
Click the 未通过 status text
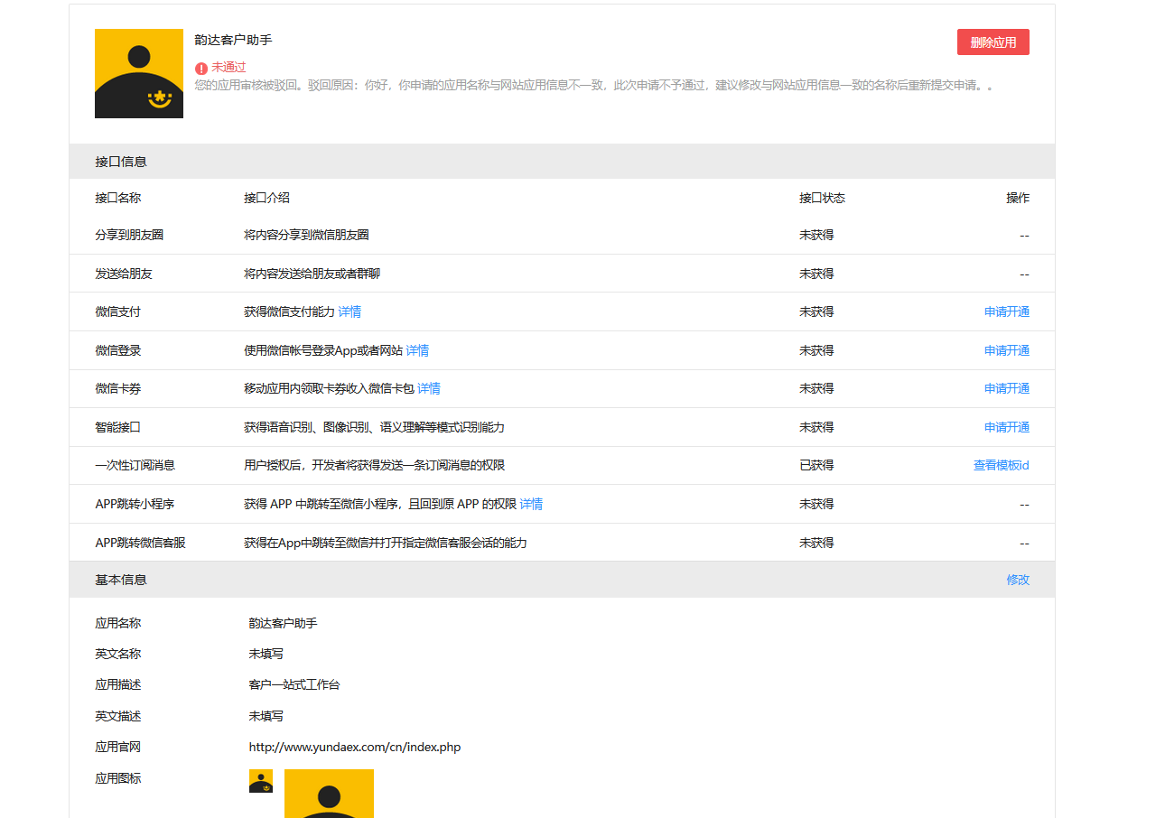(228, 68)
